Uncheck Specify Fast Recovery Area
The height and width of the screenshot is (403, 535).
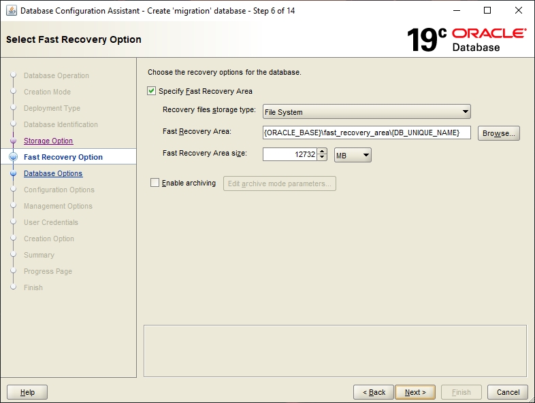tap(152, 91)
